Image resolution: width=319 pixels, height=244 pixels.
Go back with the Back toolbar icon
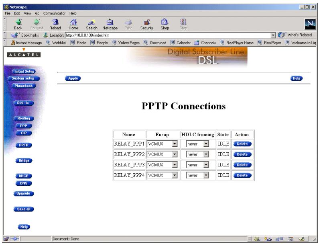(18, 24)
